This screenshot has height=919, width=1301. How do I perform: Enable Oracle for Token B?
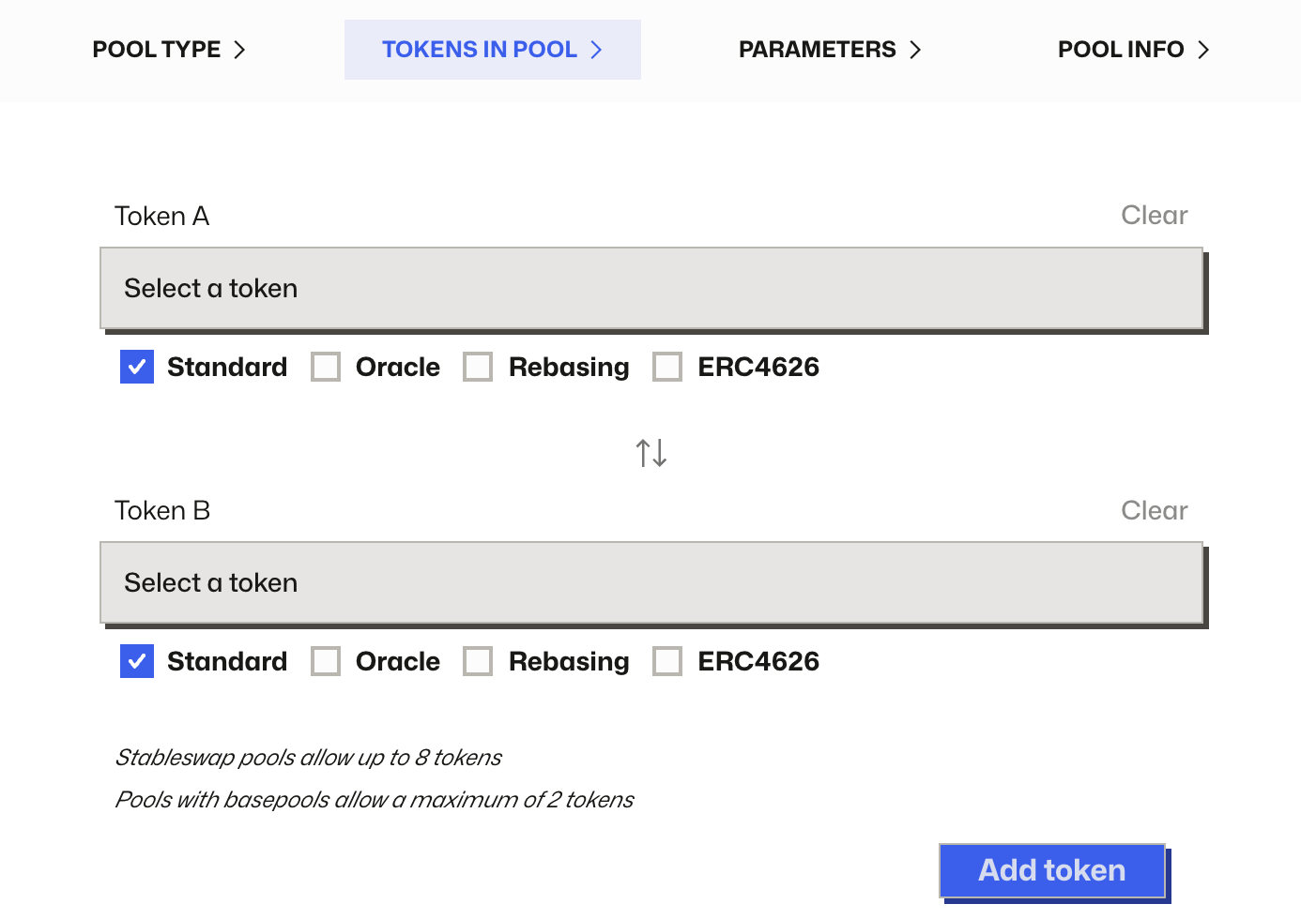coord(326,661)
